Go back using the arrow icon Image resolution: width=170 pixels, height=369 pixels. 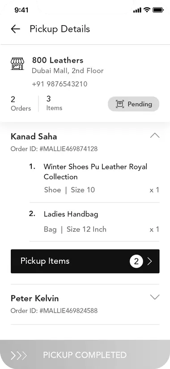(x=16, y=29)
